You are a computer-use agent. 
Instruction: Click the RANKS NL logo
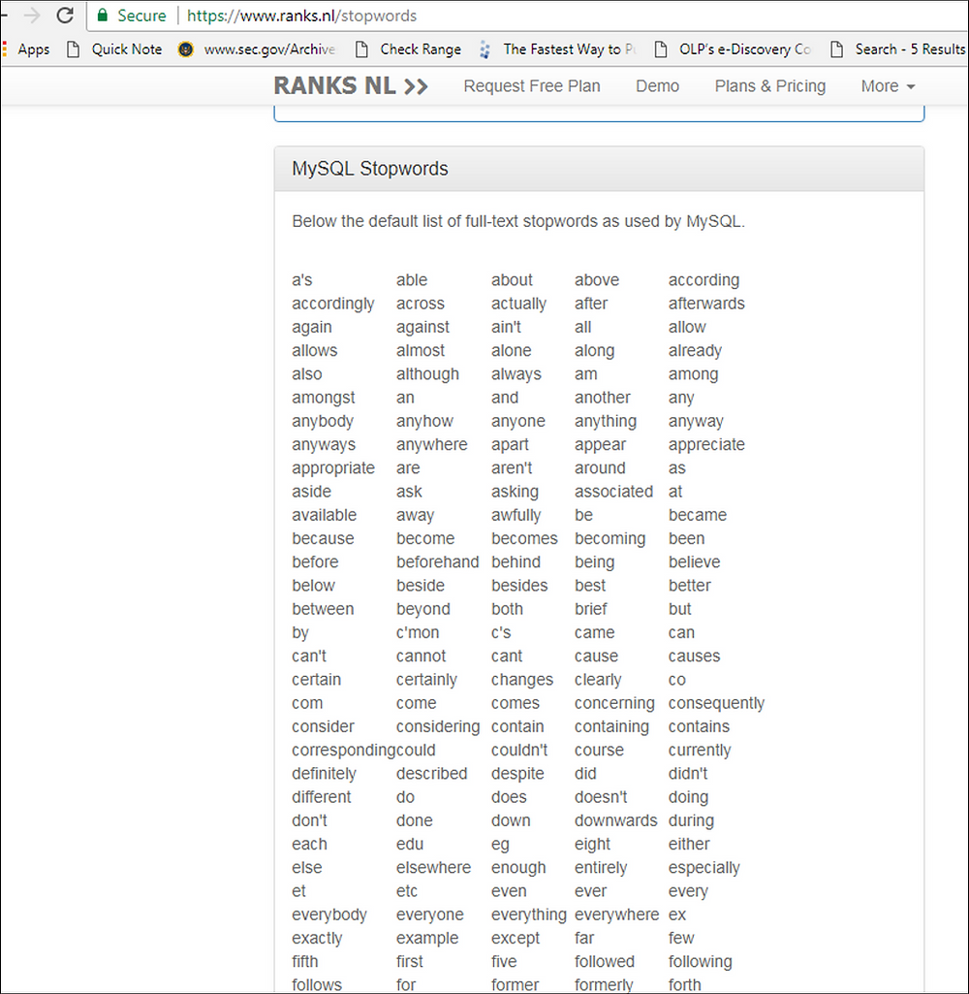351,85
